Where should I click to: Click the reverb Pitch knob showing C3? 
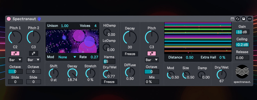pos(152,37)
